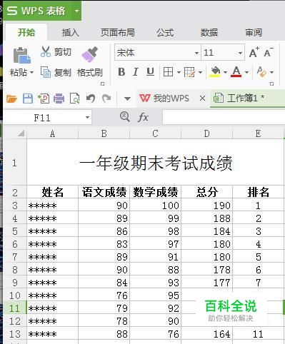Activate the Format Painter brush

(x=90, y=54)
